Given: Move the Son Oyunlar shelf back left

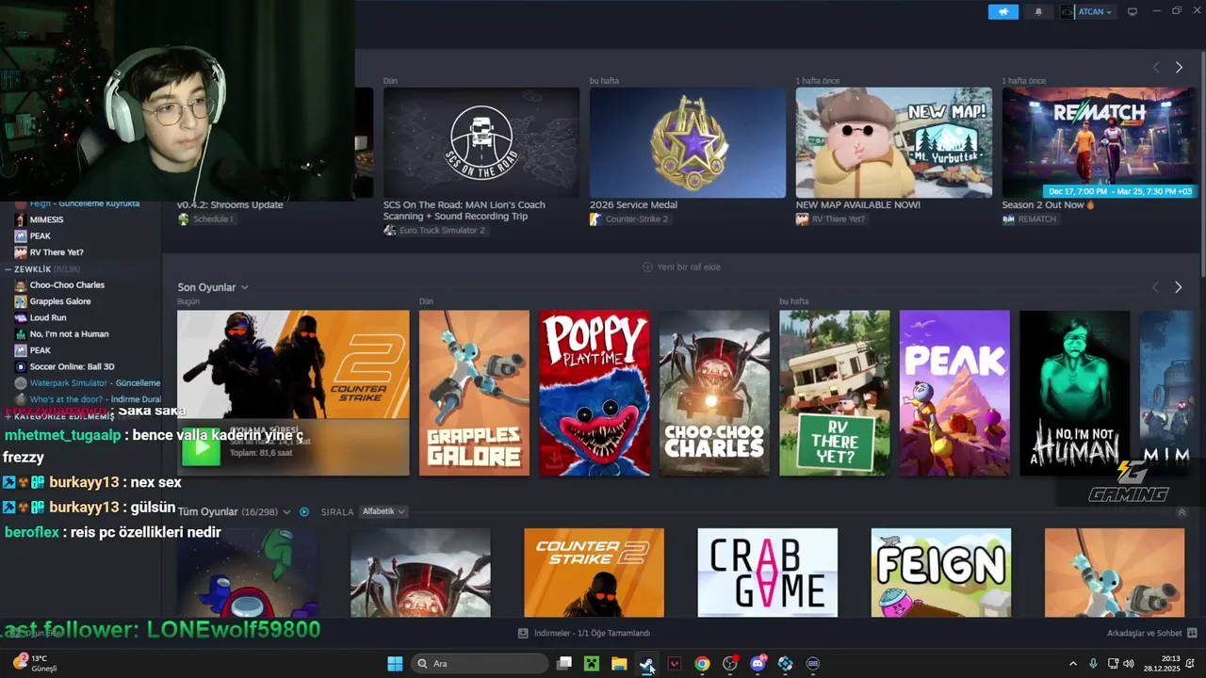Looking at the screenshot, I should pyautogui.click(x=1156, y=287).
